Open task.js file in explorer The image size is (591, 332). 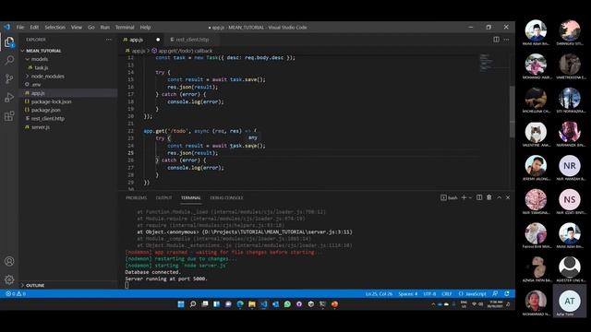[x=42, y=67]
